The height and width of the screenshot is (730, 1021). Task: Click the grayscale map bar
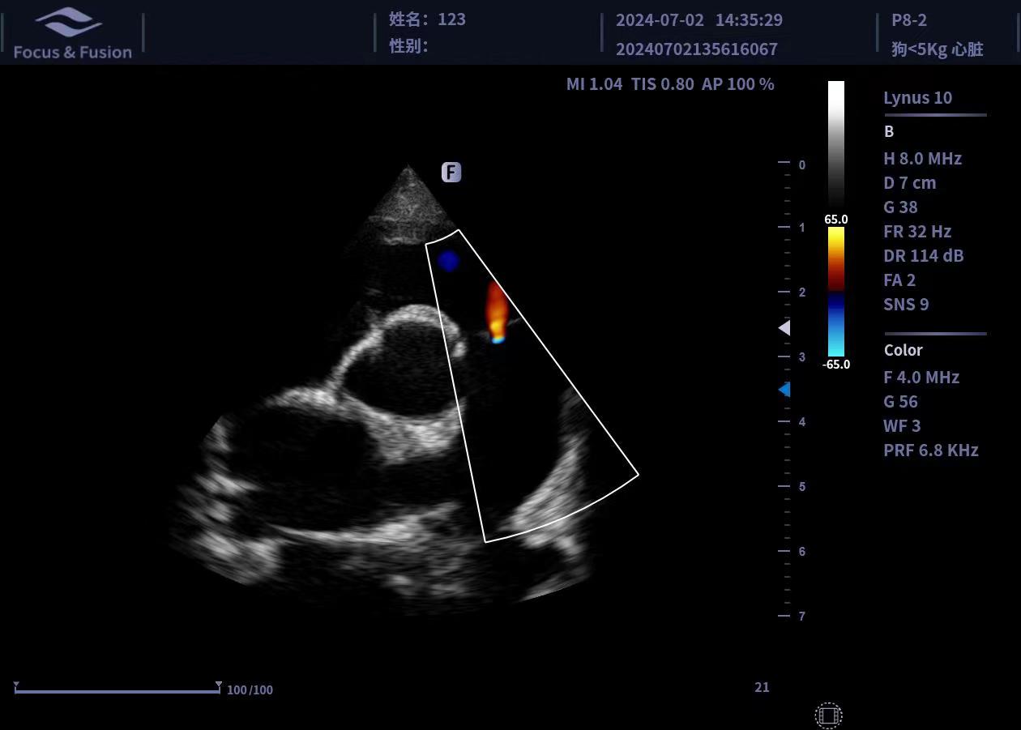pyautogui.click(x=835, y=144)
